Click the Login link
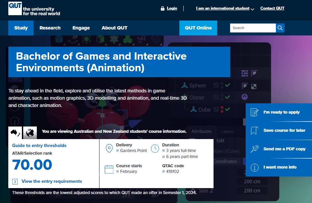The height and width of the screenshot is (203, 312). 172,8
